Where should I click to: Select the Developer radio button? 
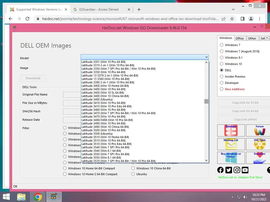point(221,83)
